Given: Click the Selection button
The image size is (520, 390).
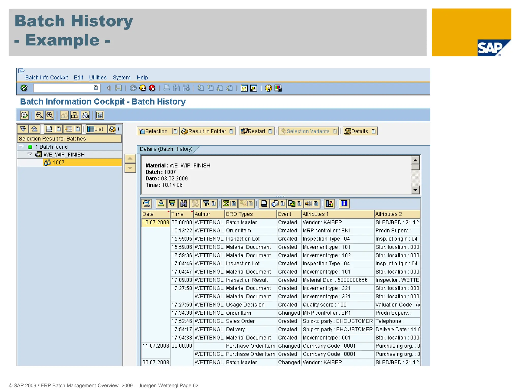Looking at the screenshot, I should click(x=155, y=131).
